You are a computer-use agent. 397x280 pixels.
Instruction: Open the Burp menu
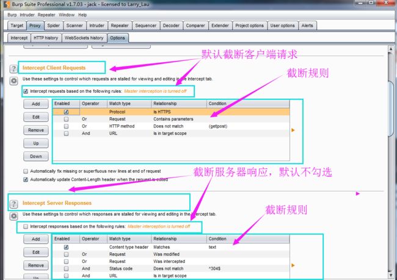click(12, 15)
